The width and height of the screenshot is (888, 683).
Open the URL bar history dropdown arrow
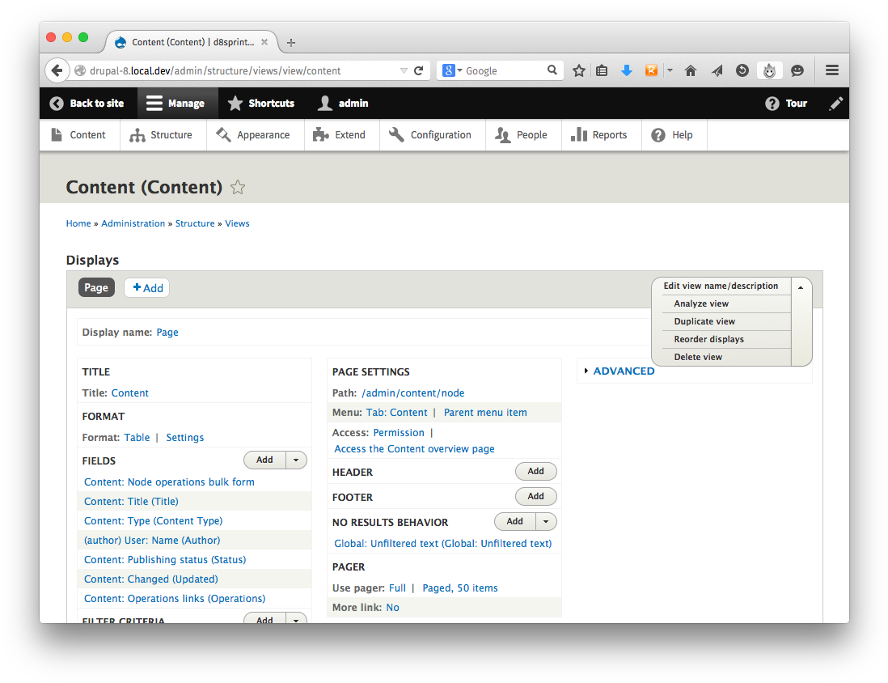pyautogui.click(x=404, y=71)
